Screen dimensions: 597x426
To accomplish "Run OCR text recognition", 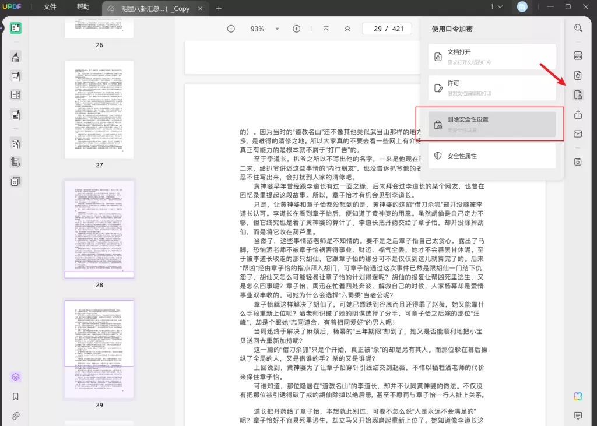I will click(x=578, y=55).
